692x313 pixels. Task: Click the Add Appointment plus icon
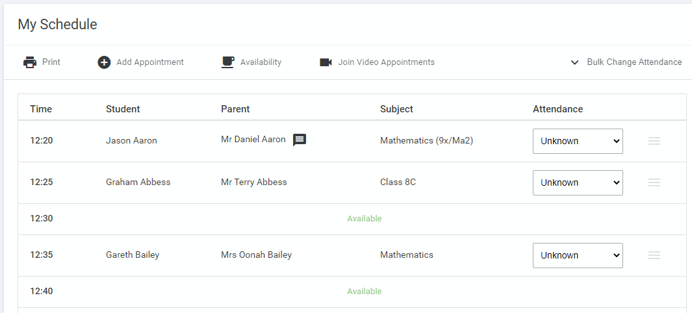coord(104,62)
